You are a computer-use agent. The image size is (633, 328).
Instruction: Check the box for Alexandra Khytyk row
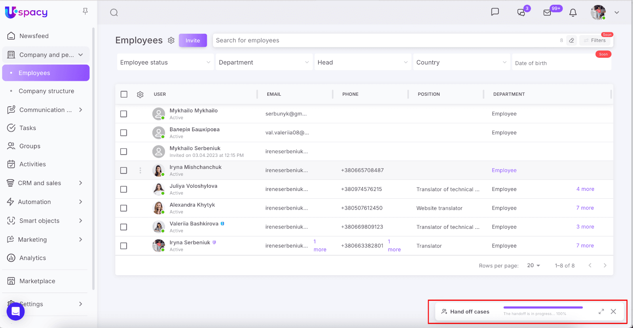[124, 208]
